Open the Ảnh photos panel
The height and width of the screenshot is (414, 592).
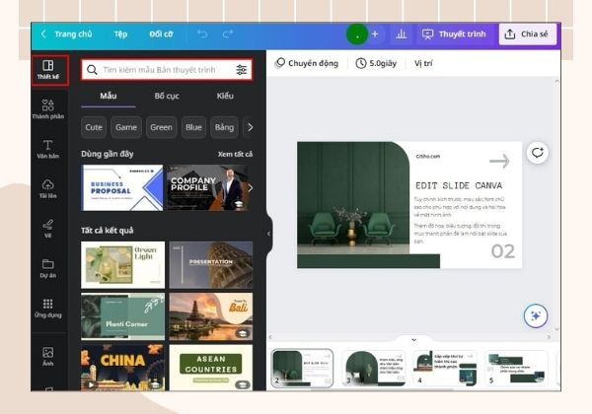point(48,356)
